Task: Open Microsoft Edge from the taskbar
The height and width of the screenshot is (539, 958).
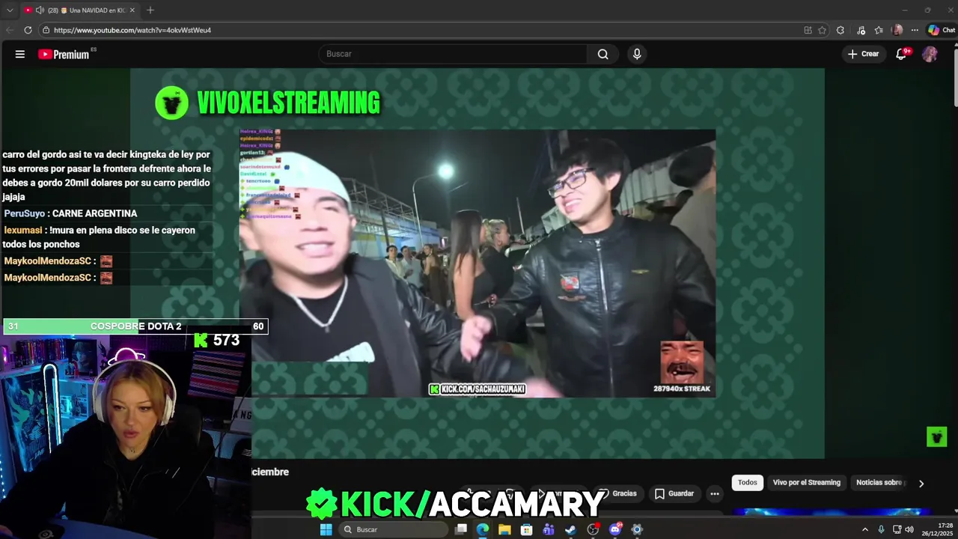Action: pos(483,529)
